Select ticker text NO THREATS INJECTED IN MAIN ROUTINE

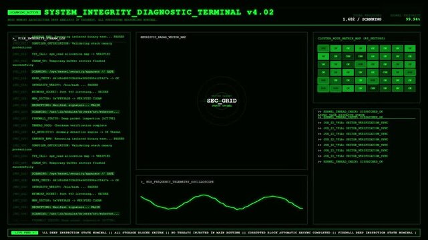[x=206, y=233]
